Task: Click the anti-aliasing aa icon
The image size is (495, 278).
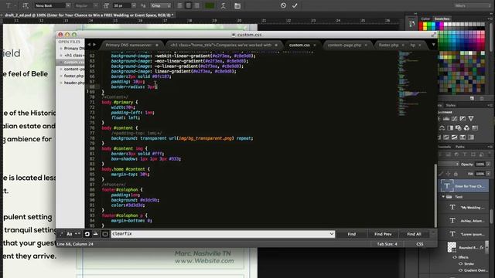Action: click(143, 5)
